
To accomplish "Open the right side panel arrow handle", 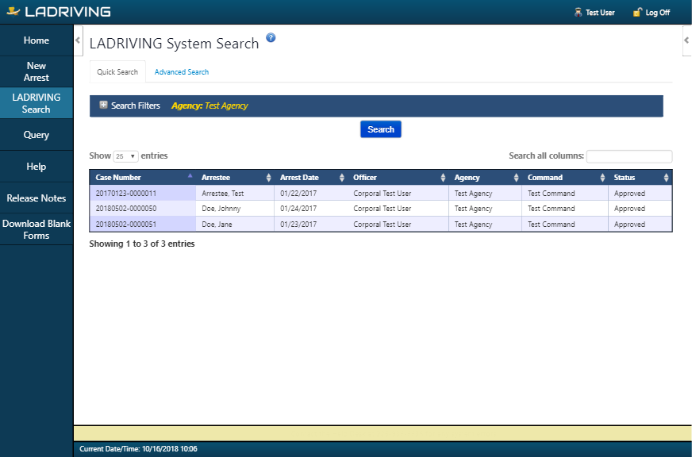I will click(687, 40).
